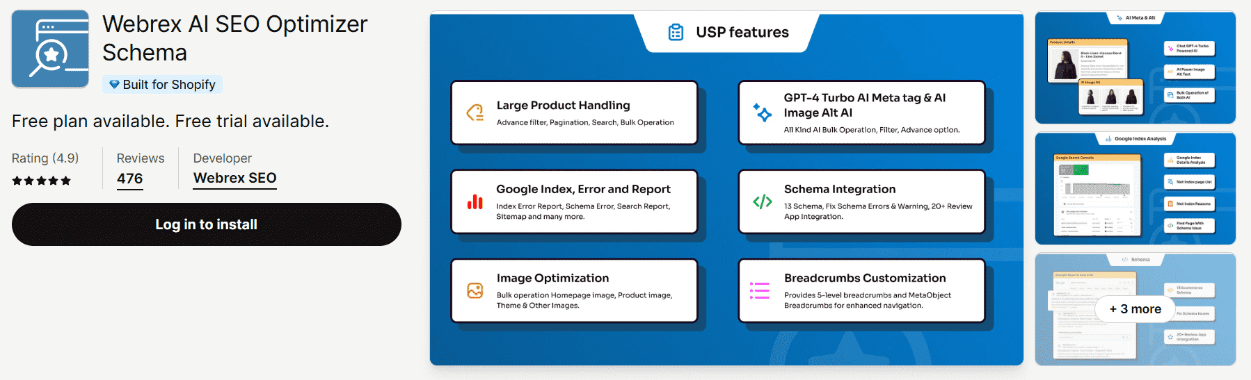Image resolution: width=1251 pixels, height=380 pixels.
Task: Click the Image Optimization heading
Action: click(x=553, y=278)
